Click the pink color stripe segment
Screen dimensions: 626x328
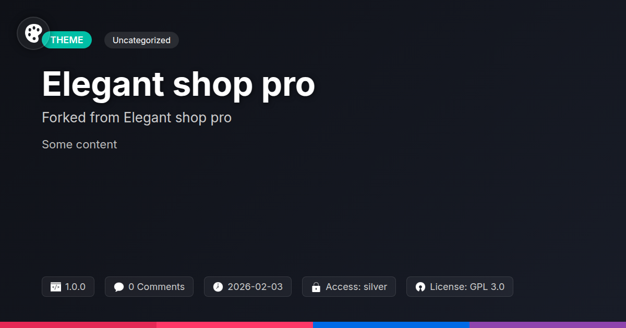point(235,325)
